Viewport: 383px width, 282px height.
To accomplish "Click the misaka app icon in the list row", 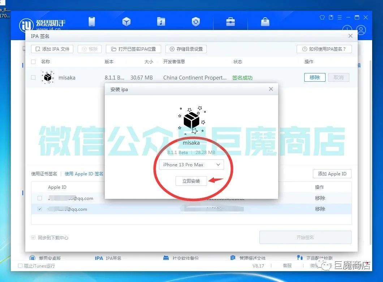I will (48, 77).
